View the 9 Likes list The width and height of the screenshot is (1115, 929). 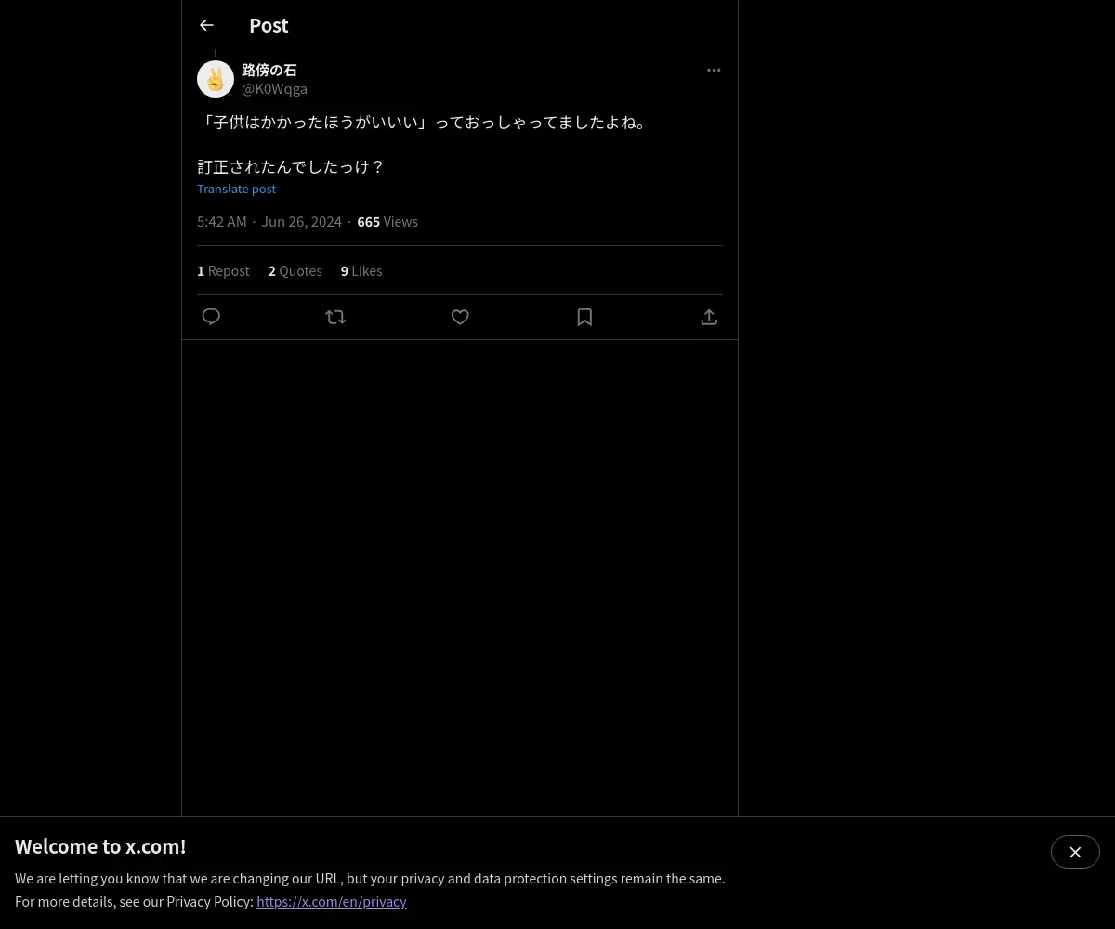click(x=361, y=270)
